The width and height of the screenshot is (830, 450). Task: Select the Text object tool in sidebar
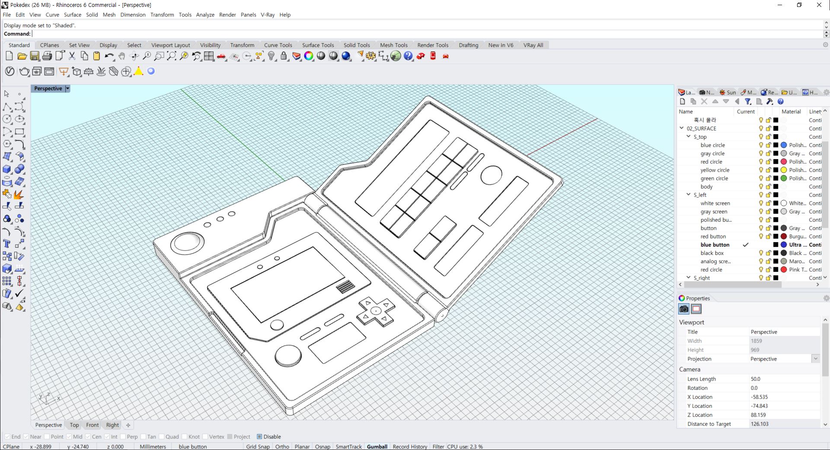[x=7, y=244]
